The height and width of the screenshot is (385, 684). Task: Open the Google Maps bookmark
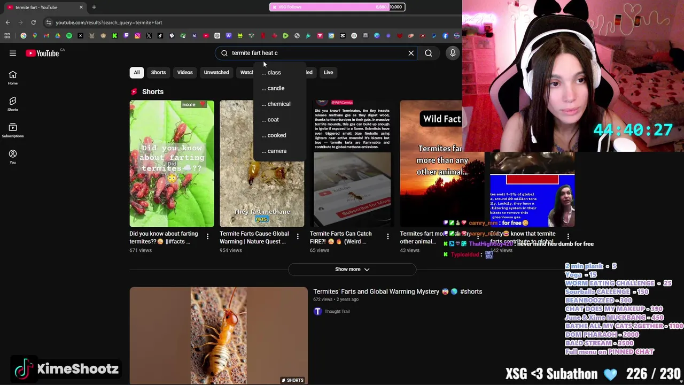coord(35,36)
